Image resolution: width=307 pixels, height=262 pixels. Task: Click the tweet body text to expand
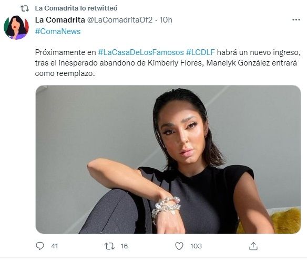coord(168,63)
